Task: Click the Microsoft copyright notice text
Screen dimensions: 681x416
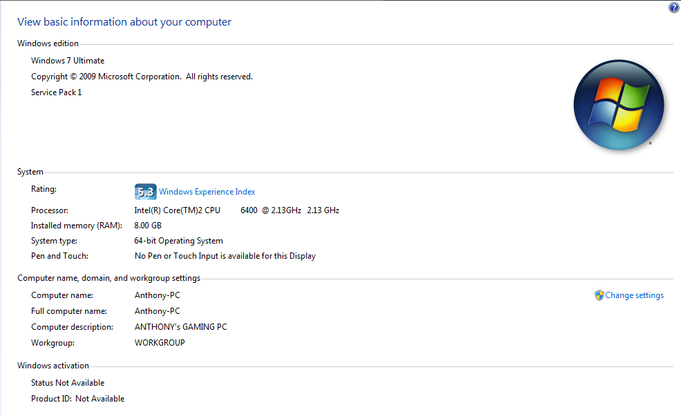Action: coord(142,77)
